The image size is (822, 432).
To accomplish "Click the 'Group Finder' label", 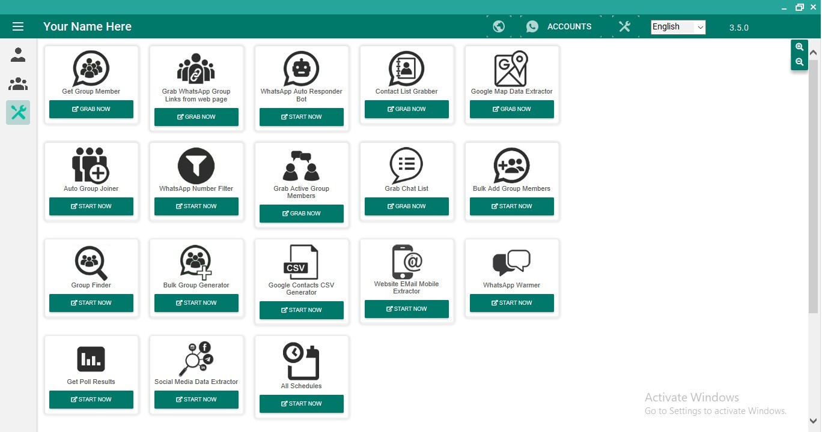I will (91, 285).
